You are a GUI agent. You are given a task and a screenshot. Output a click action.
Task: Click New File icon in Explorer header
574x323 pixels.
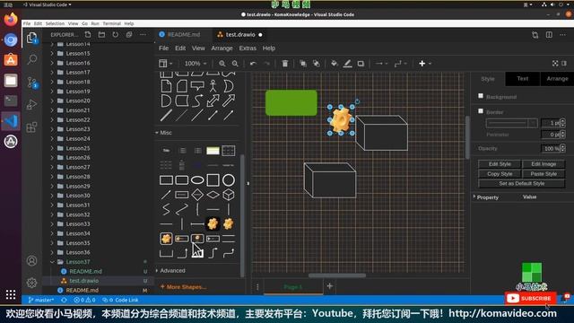(x=88, y=34)
